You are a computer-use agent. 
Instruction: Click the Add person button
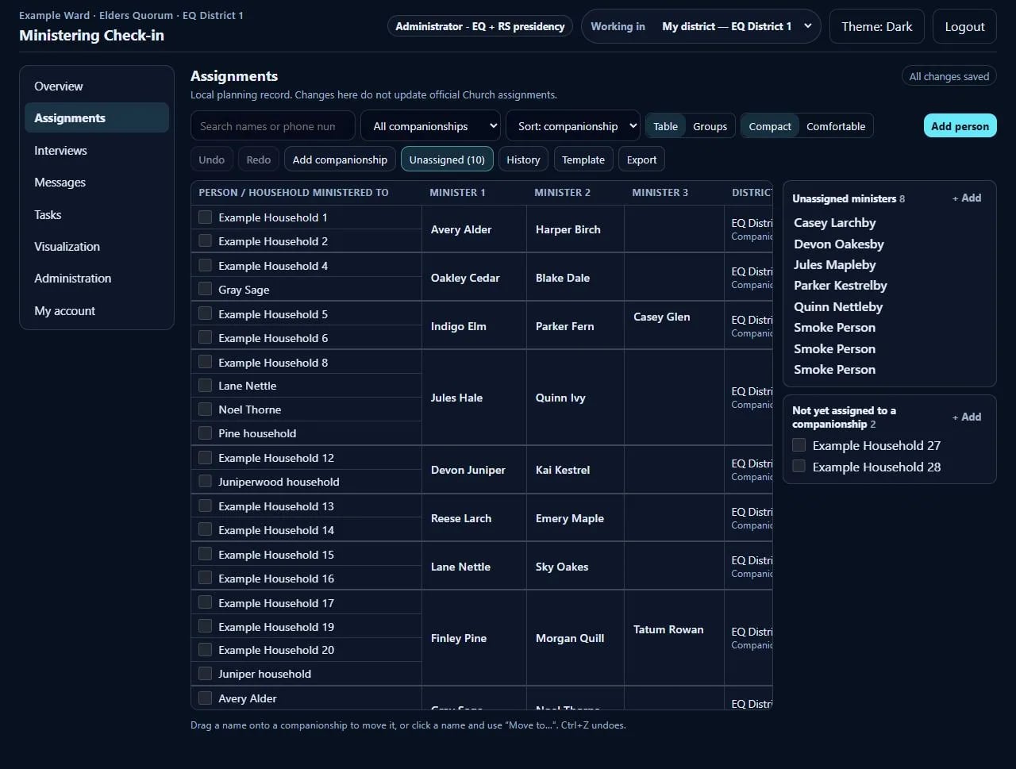point(960,125)
